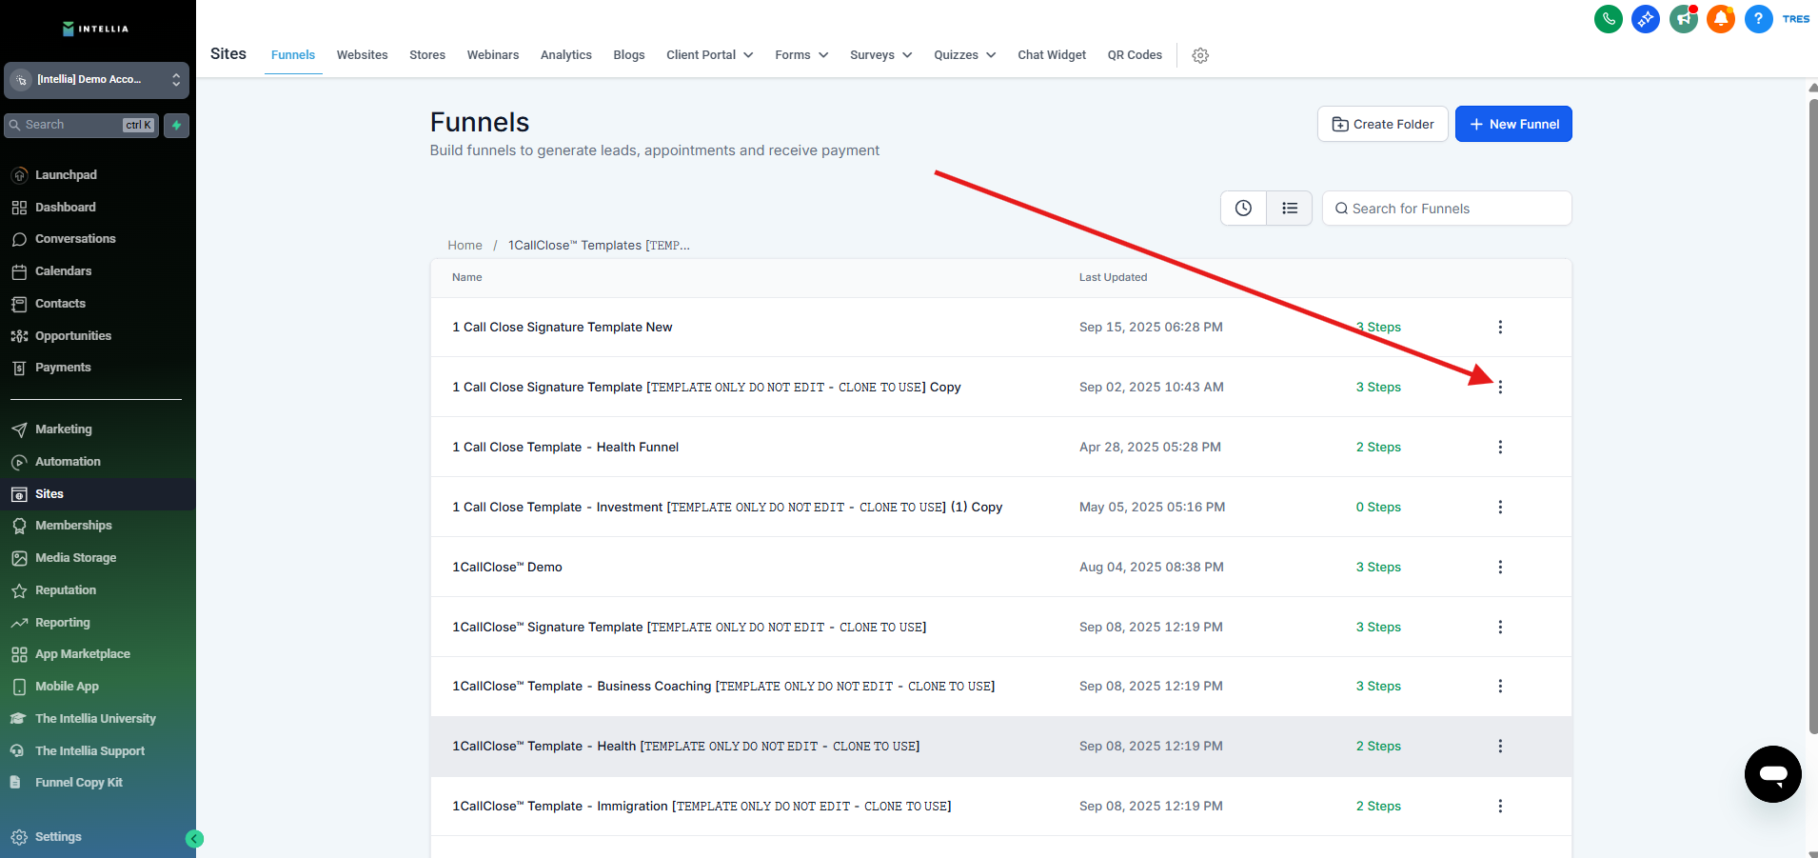
Task: Click the sidebar Search box
Action: pos(82,125)
